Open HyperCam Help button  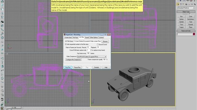click(106, 67)
